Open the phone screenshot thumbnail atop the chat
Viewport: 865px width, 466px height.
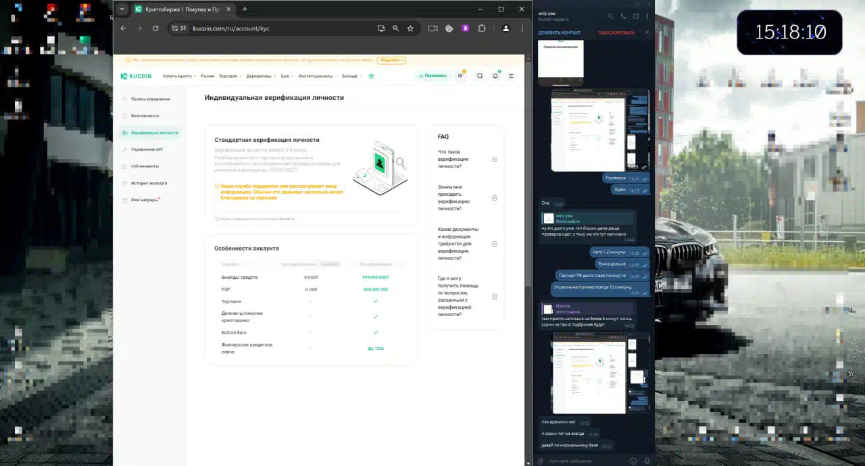[561, 63]
